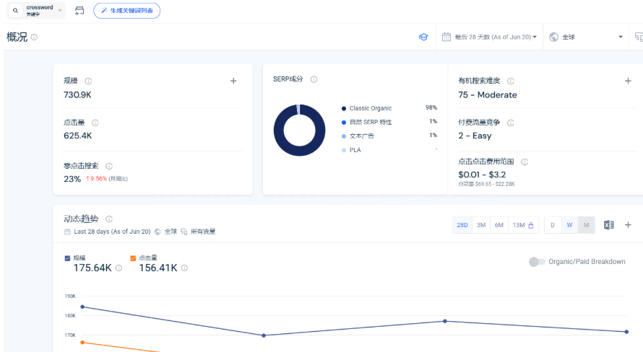
Task: Click info icon beside SERP成分
Action: click(x=314, y=79)
